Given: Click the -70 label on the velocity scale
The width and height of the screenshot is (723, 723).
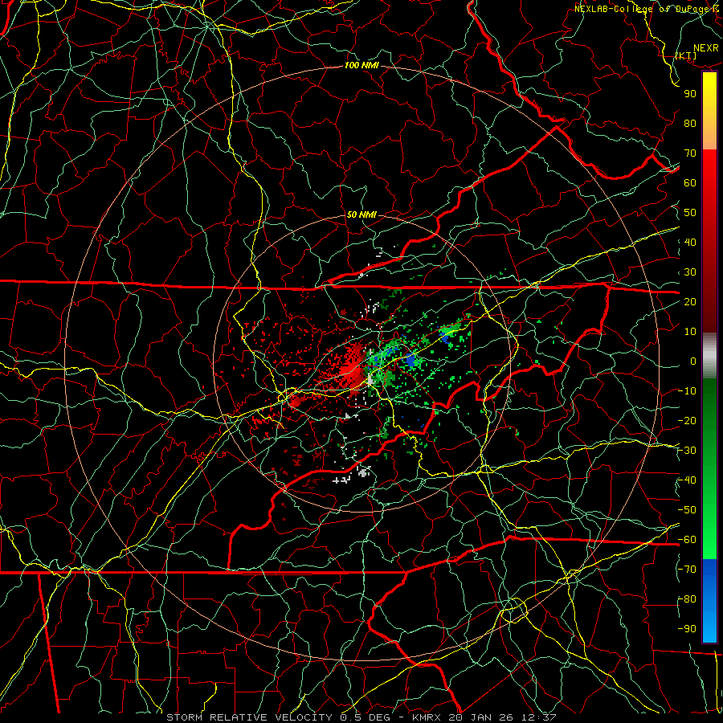Looking at the screenshot, I should click(x=687, y=570).
